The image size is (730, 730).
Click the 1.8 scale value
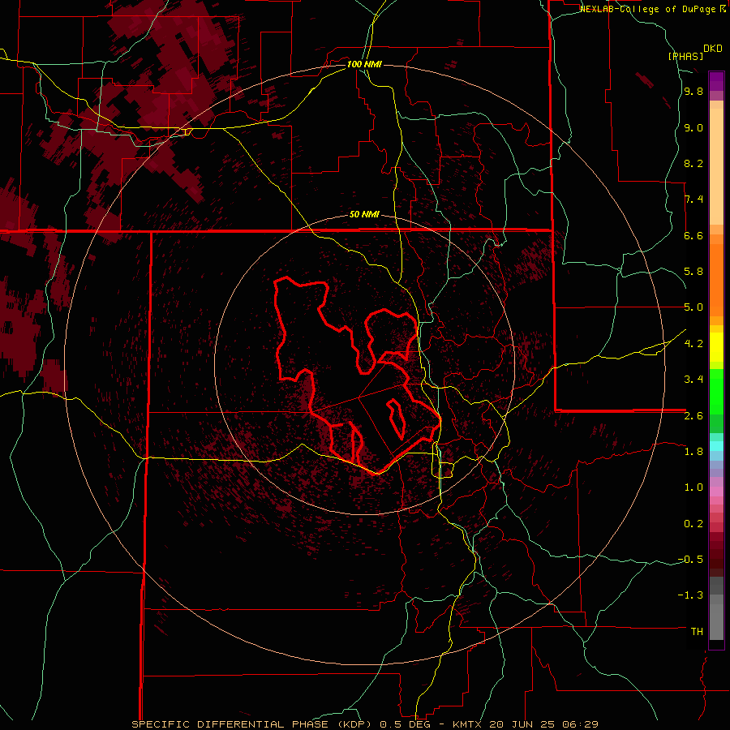tap(693, 452)
